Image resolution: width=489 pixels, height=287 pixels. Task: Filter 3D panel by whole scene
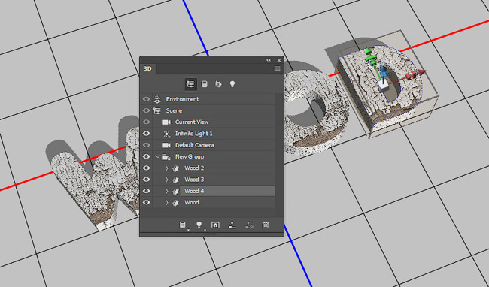click(x=190, y=84)
